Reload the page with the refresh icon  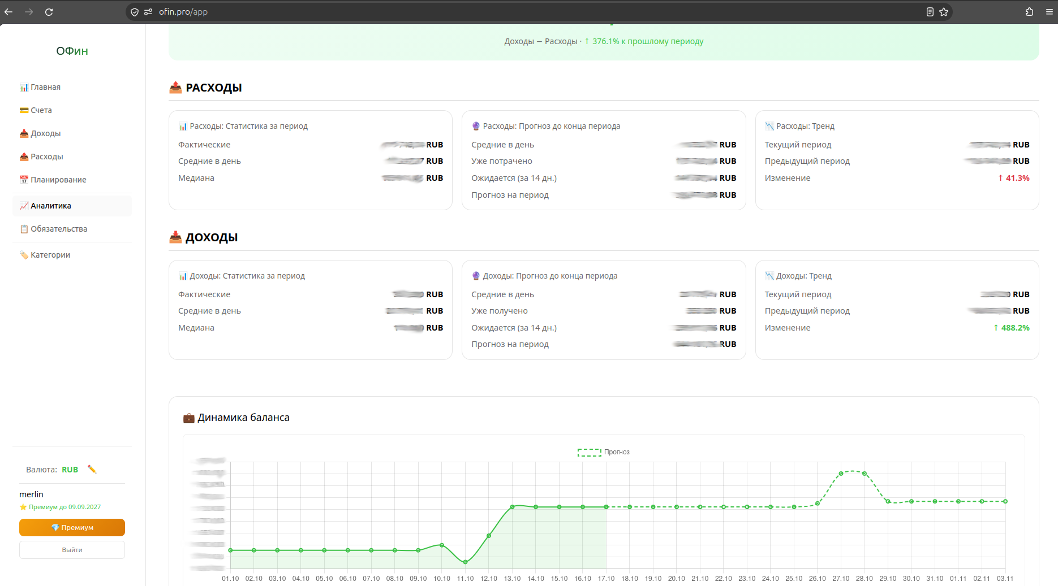coord(49,12)
